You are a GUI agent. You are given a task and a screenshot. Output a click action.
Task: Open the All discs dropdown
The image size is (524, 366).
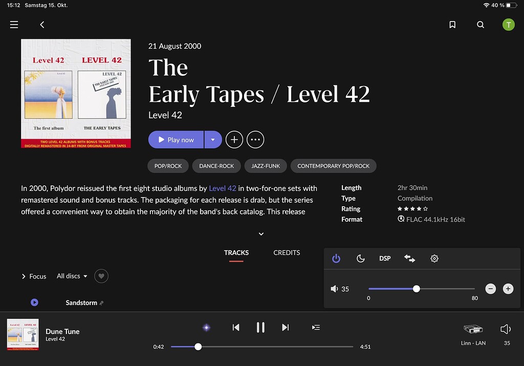(x=72, y=276)
